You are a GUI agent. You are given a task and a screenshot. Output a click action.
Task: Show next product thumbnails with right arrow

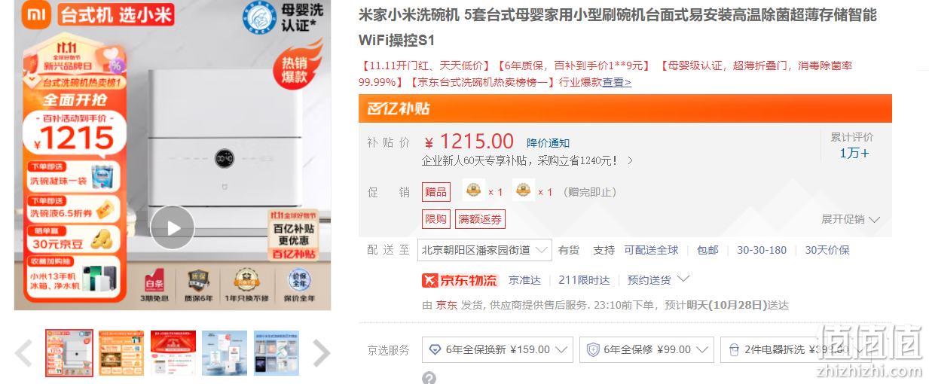click(321, 353)
